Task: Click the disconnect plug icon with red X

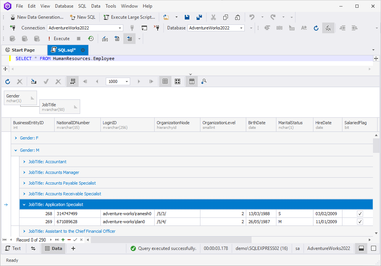Action: (x=157, y=28)
